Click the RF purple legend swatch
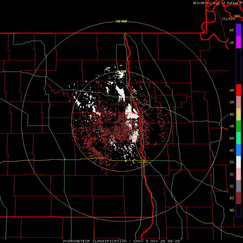Screen dimensions: 243x243 click(238, 30)
